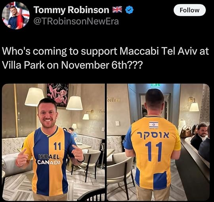The height and width of the screenshot is (202, 214).
Task: Click the large 11 on the jersey back
Action: (153, 152)
